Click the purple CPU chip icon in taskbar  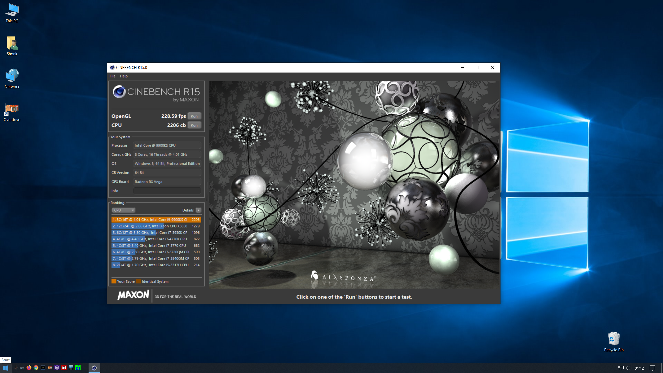pos(57,368)
